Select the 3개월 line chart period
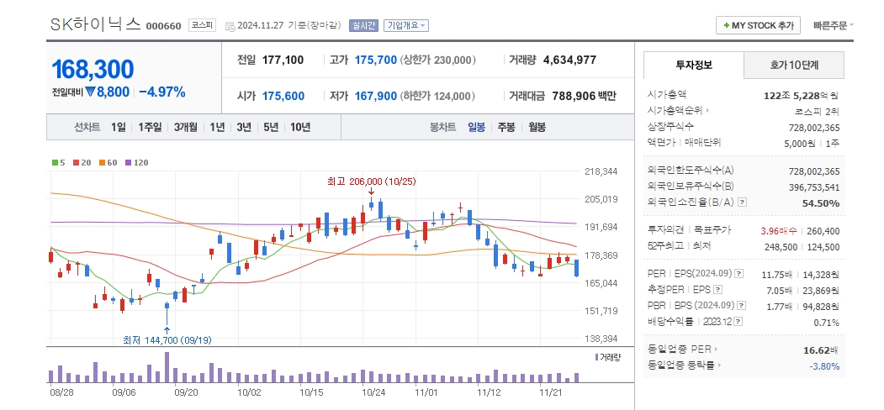This screenshot has width=884, height=410. [x=186, y=127]
